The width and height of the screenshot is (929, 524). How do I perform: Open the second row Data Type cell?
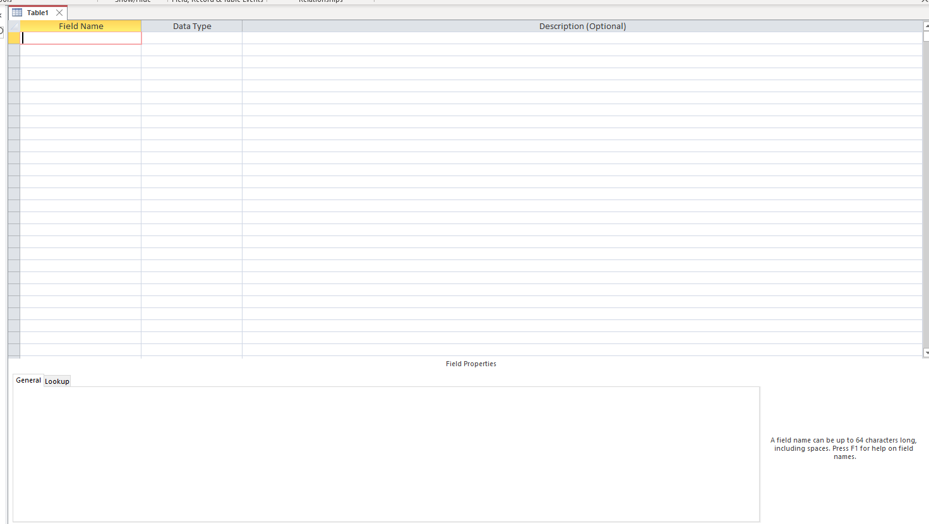click(192, 50)
